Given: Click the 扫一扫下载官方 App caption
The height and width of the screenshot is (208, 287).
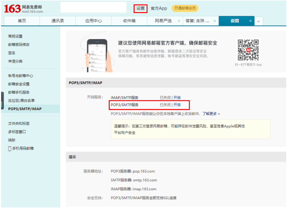Looking at the screenshot, I should (248, 64).
